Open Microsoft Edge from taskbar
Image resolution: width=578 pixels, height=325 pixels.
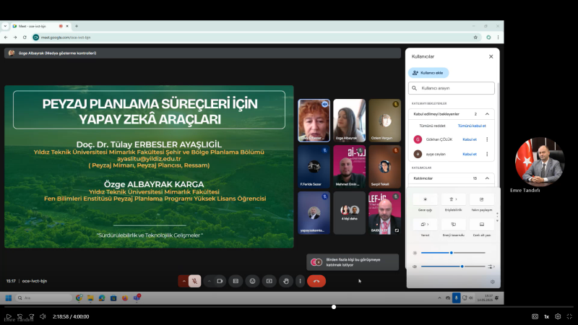pyautogui.click(x=102, y=298)
